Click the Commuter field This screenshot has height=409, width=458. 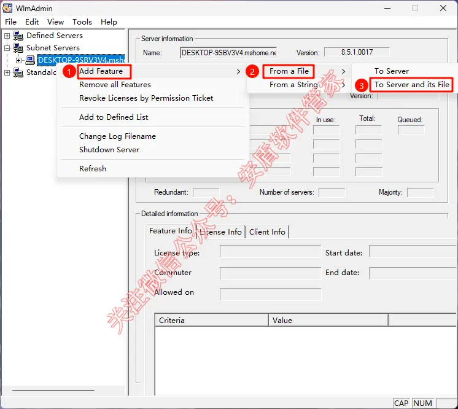[x=271, y=273]
